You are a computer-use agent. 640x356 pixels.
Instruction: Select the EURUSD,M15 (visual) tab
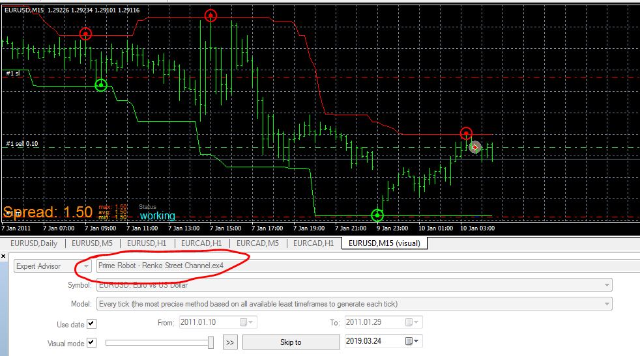pyautogui.click(x=384, y=243)
